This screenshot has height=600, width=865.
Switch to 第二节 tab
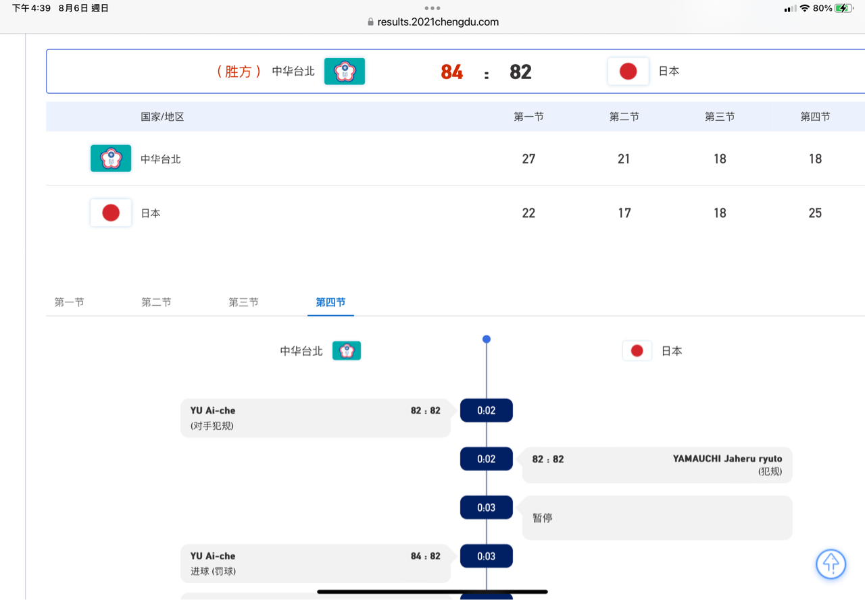[x=156, y=302]
